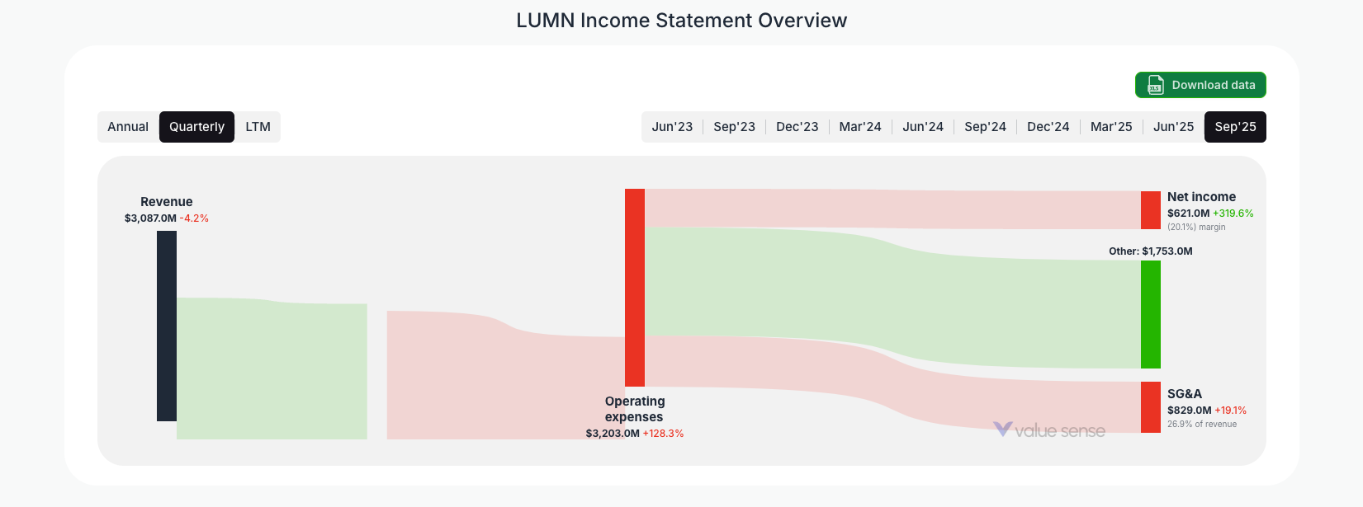Select the Jun'23 period
The image size is (1363, 507).
pyautogui.click(x=672, y=127)
